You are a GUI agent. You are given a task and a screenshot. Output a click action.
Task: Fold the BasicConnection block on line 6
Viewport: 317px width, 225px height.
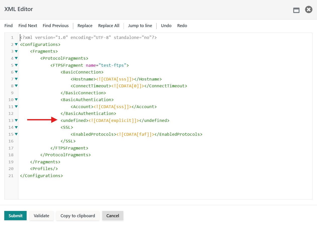click(16, 72)
